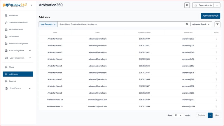Viewport: 224px width, 126px height.
Task: Click the Previous pagination button
Action: point(201,115)
